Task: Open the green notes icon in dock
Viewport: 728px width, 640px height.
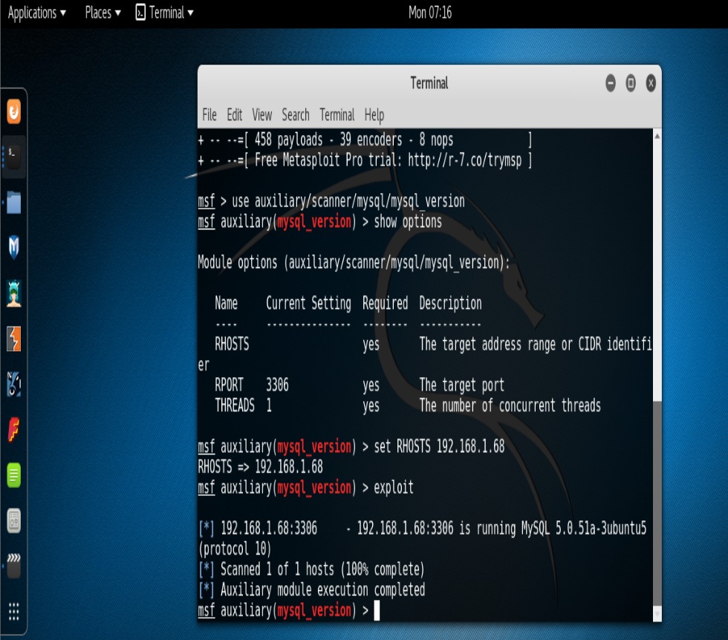Action: click(x=14, y=474)
